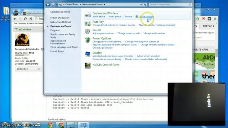
Task: Open the Display monitor icon
Action: (x=88, y=54)
